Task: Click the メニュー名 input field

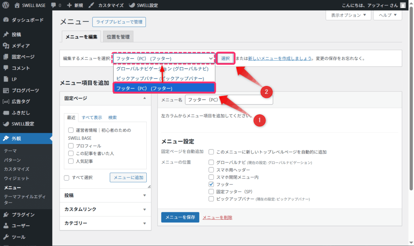Action: click(x=229, y=100)
